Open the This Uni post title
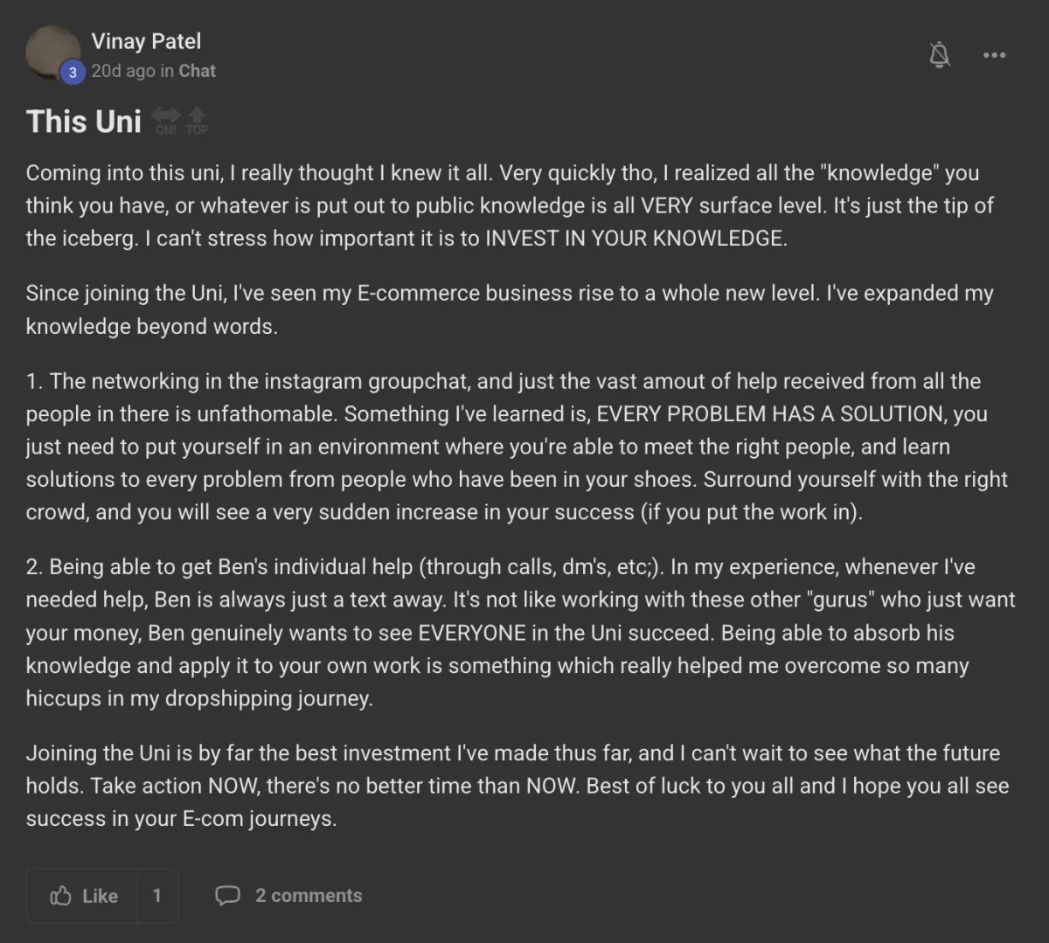The image size is (1049, 943). [84, 121]
